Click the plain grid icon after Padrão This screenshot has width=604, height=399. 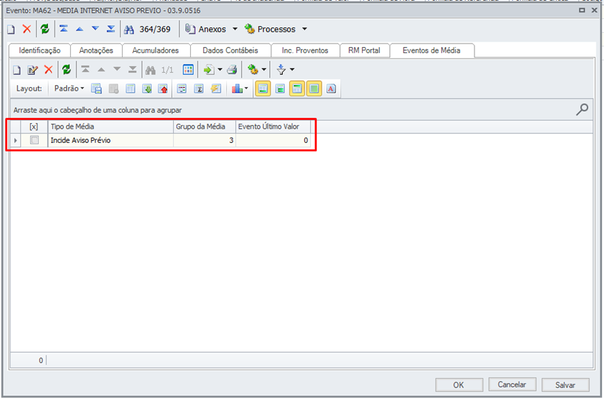[131, 89]
